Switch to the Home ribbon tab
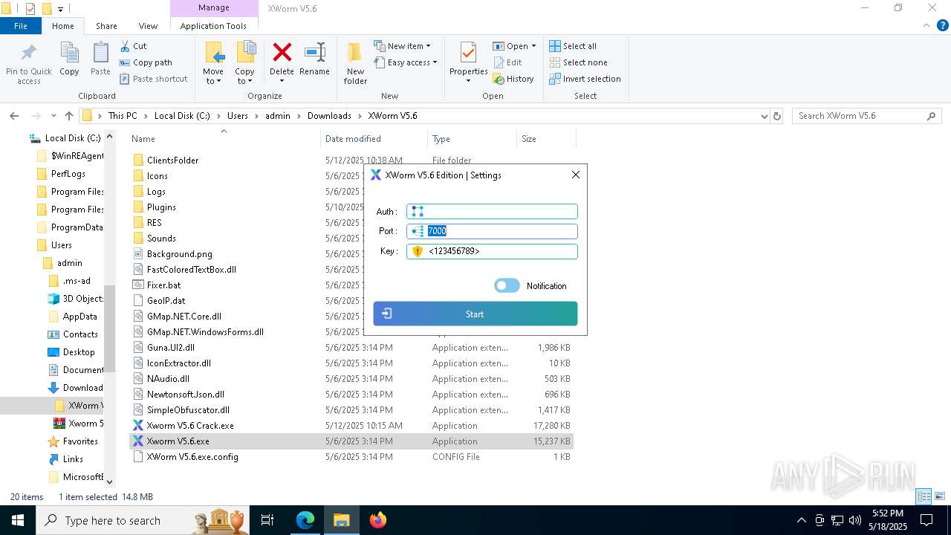The width and height of the screenshot is (951, 535). [x=63, y=26]
